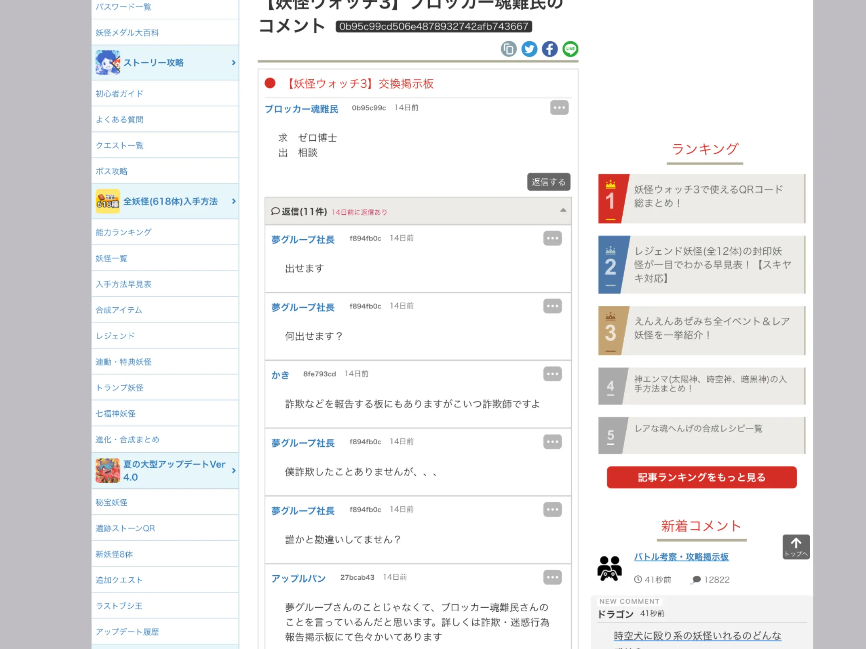Click the summer update Ver 4.0 thumbnail

tap(108, 471)
